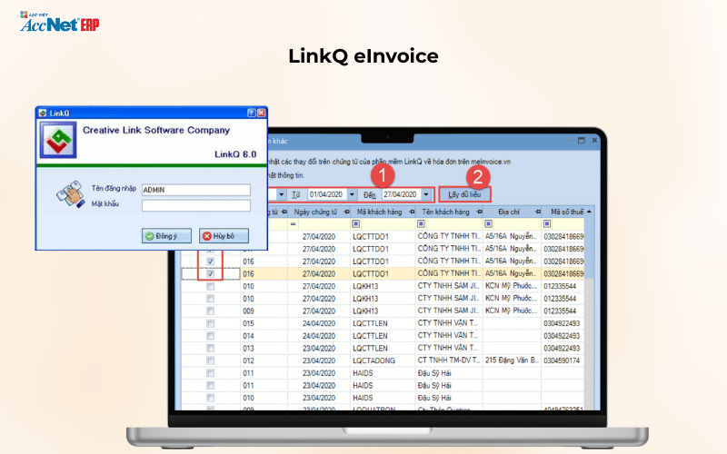Tick checkbox for row 009 LQKH13
The image size is (727, 454).
211,311
